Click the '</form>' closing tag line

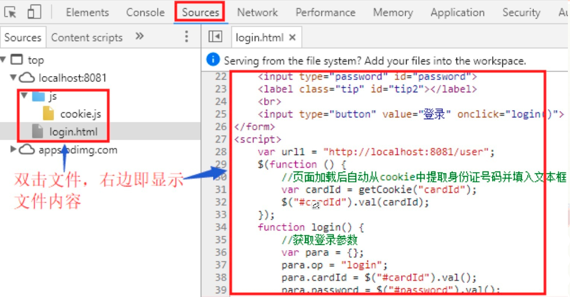pyautogui.click(x=254, y=127)
